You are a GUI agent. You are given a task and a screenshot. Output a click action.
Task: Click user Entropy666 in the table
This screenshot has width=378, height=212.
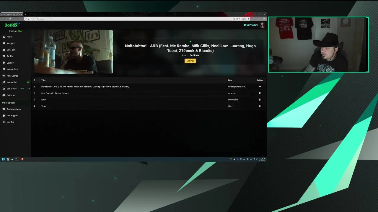tap(233, 100)
